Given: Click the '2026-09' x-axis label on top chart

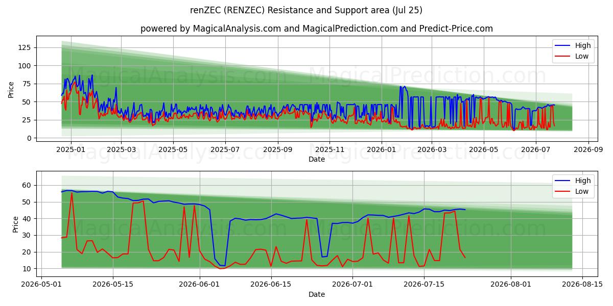Looking at the screenshot, I should pyautogui.click(x=588, y=150).
